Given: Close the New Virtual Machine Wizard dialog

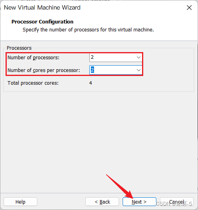Looking at the screenshot, I should tap(189, 8).
